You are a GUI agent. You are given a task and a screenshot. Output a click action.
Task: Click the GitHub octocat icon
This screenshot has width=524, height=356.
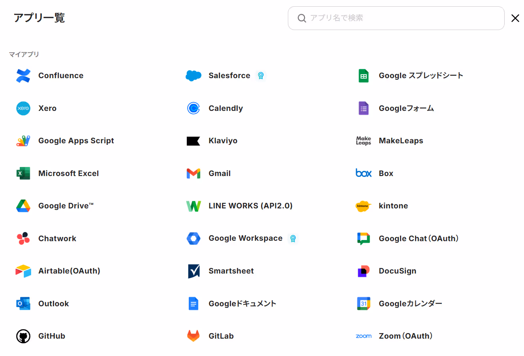pyautogui.click(x=23, y=336)
